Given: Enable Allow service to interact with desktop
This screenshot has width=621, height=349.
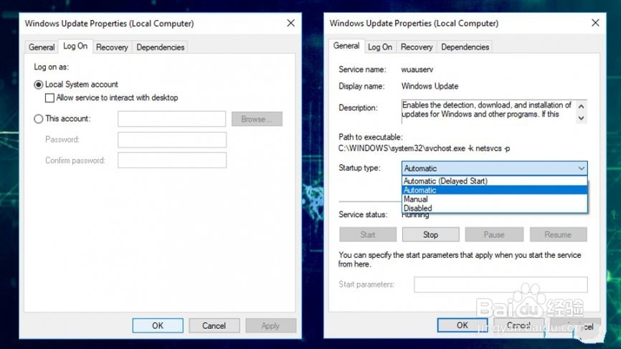Looking at the screenshot, I should pyautogui.click(x=49, y=97).
